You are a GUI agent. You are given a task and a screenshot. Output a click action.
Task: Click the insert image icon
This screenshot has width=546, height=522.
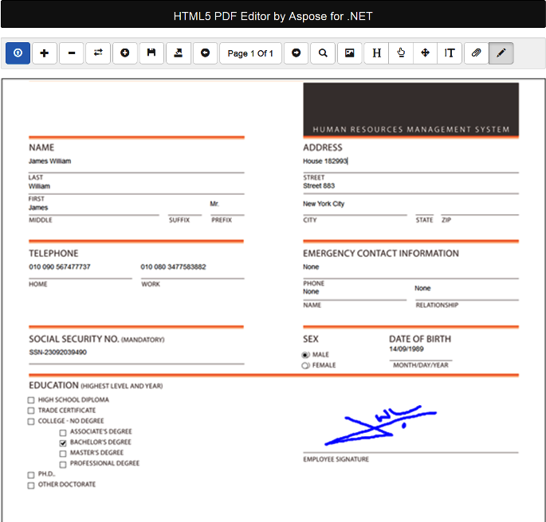[349, 53]
